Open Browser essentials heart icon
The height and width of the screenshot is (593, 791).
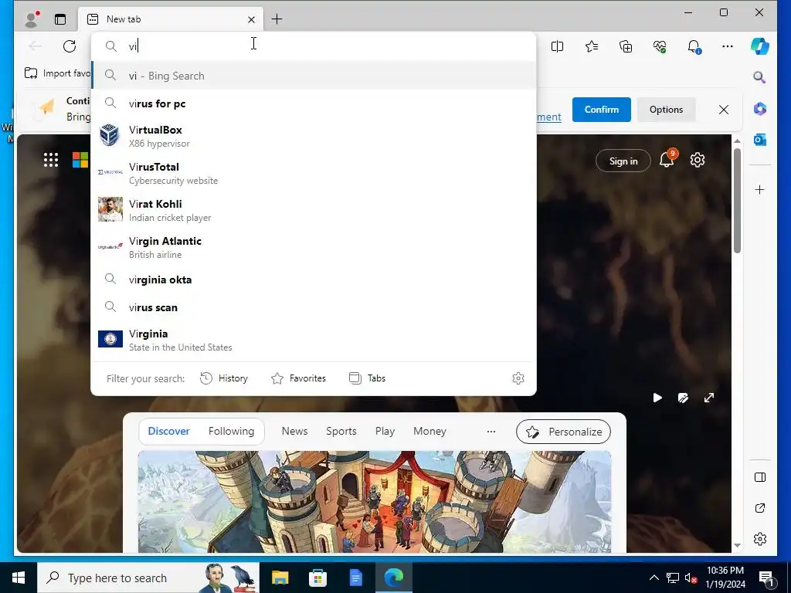[660, 46]
